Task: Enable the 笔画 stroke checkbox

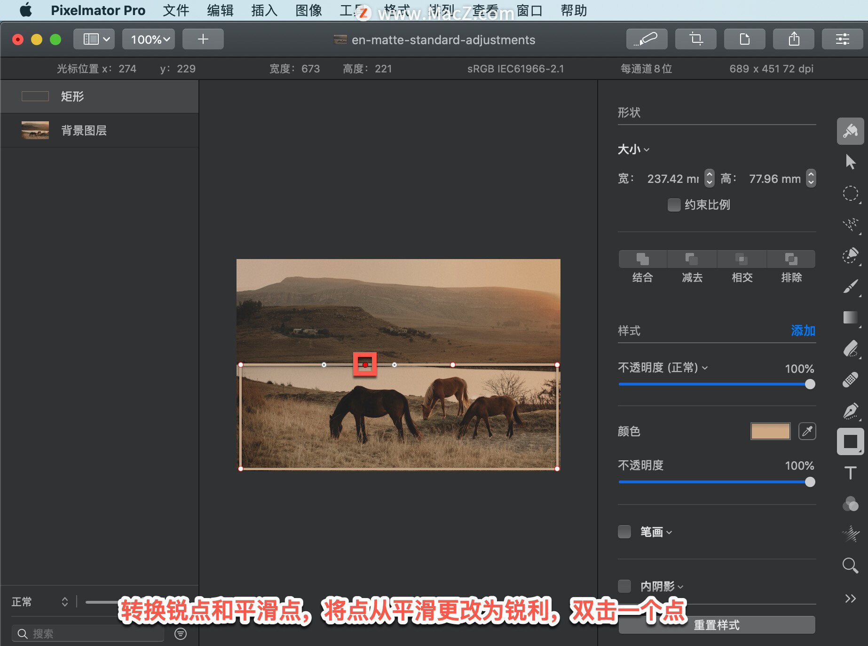Action: pos(624,532)
